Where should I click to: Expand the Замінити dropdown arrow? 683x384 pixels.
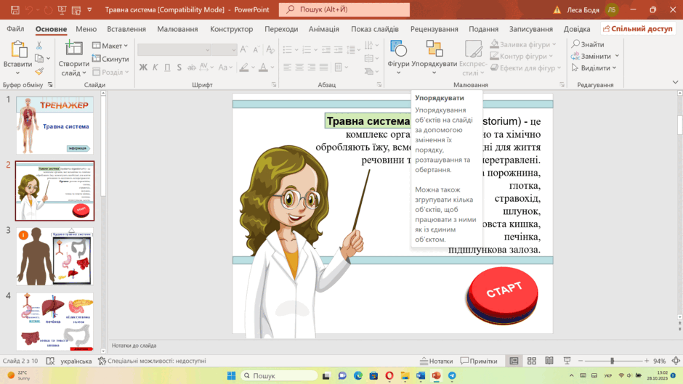[617, 56]
